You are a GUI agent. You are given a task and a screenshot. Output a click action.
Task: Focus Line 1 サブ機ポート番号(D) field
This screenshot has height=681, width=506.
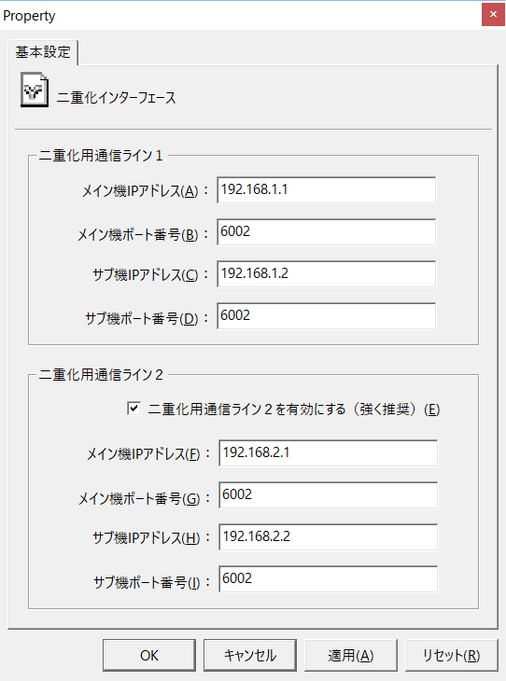point(327,315)
